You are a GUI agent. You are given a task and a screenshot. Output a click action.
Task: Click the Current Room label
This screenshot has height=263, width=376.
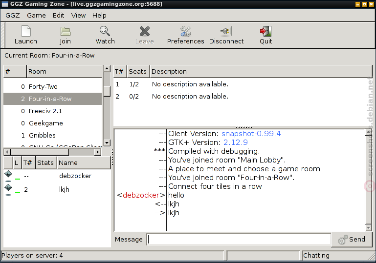tap(49, 56)
